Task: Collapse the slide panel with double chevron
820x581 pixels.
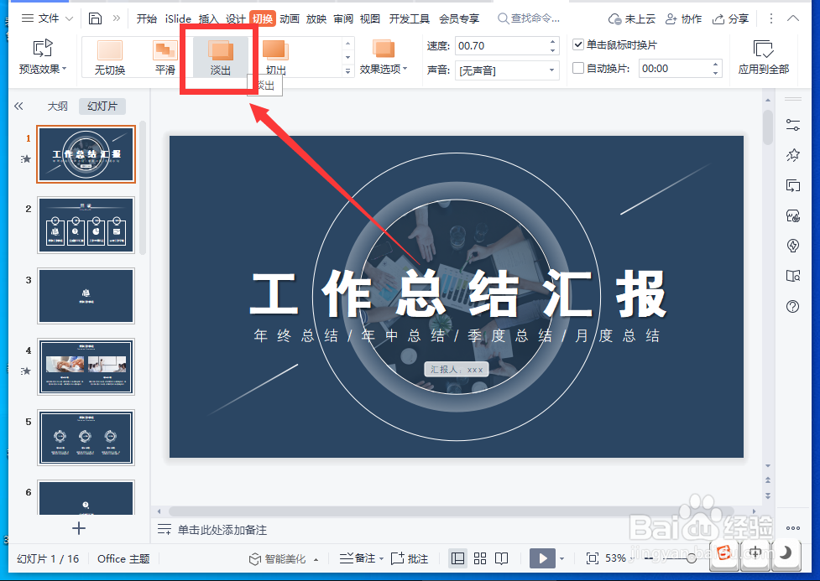Action: point(18,106)
